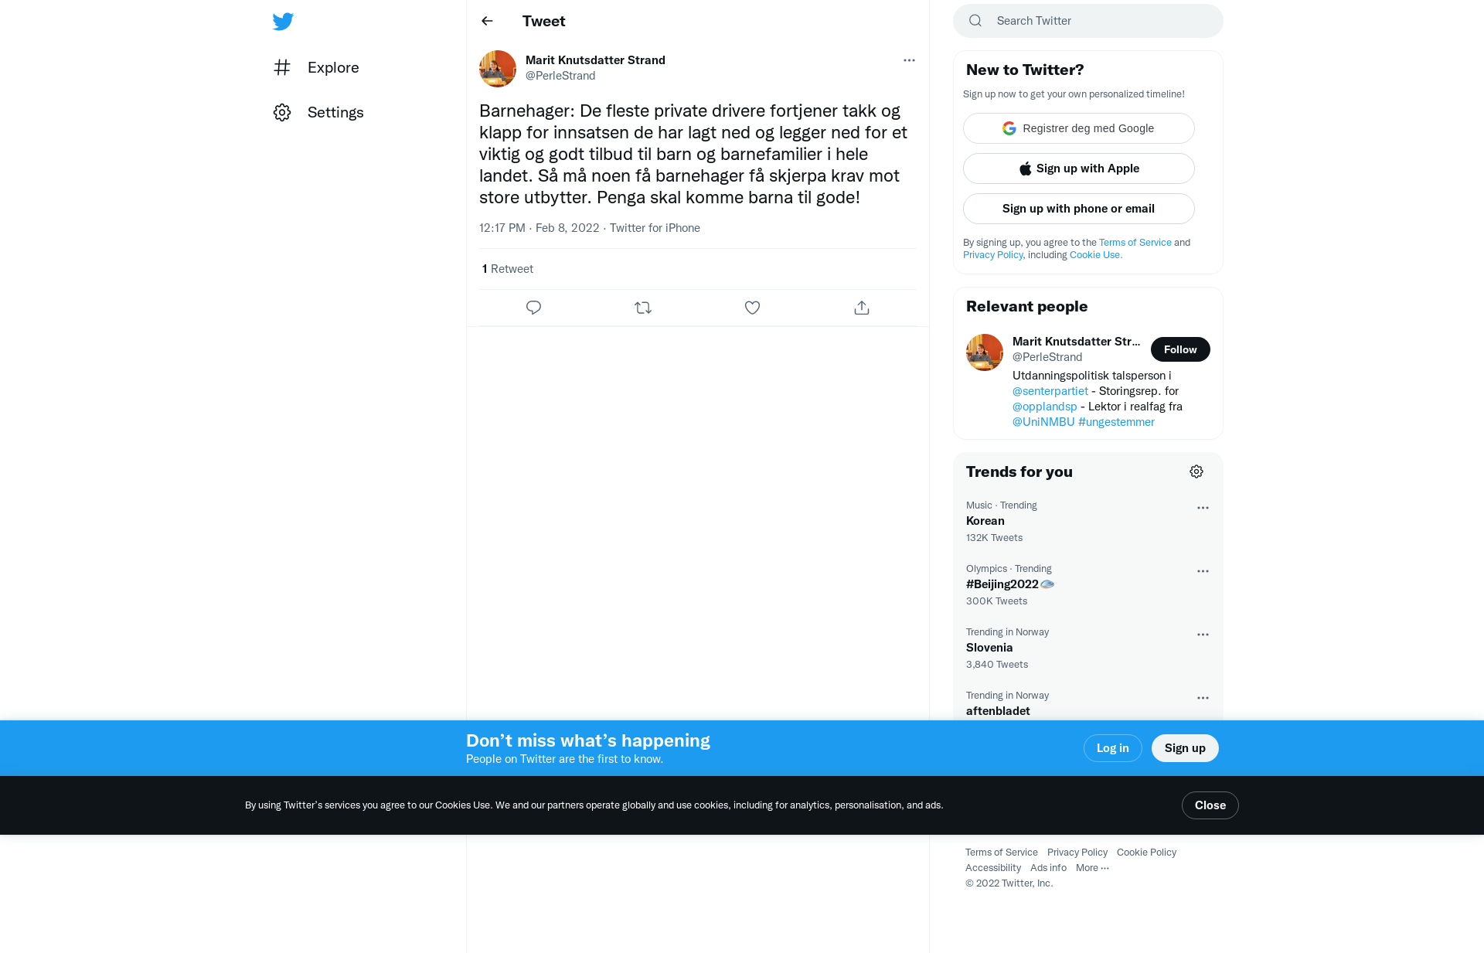Image resolution: width=1484 pixels, height=953 pixels.
Task: Open Marit's profile picture on the tweet
Action: click(498, 69)
